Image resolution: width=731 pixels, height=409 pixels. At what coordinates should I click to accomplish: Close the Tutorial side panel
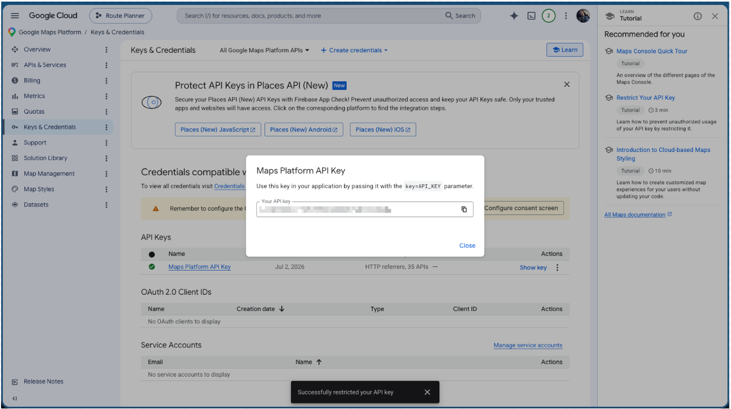(x=715, y=16)
